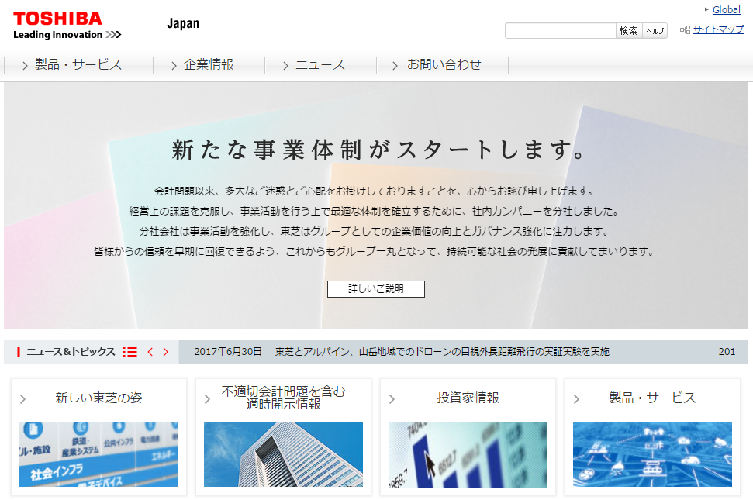Open the お問い合わせ navigation menu
This screenshot has width=753, height=500.
tap(443, 65)
